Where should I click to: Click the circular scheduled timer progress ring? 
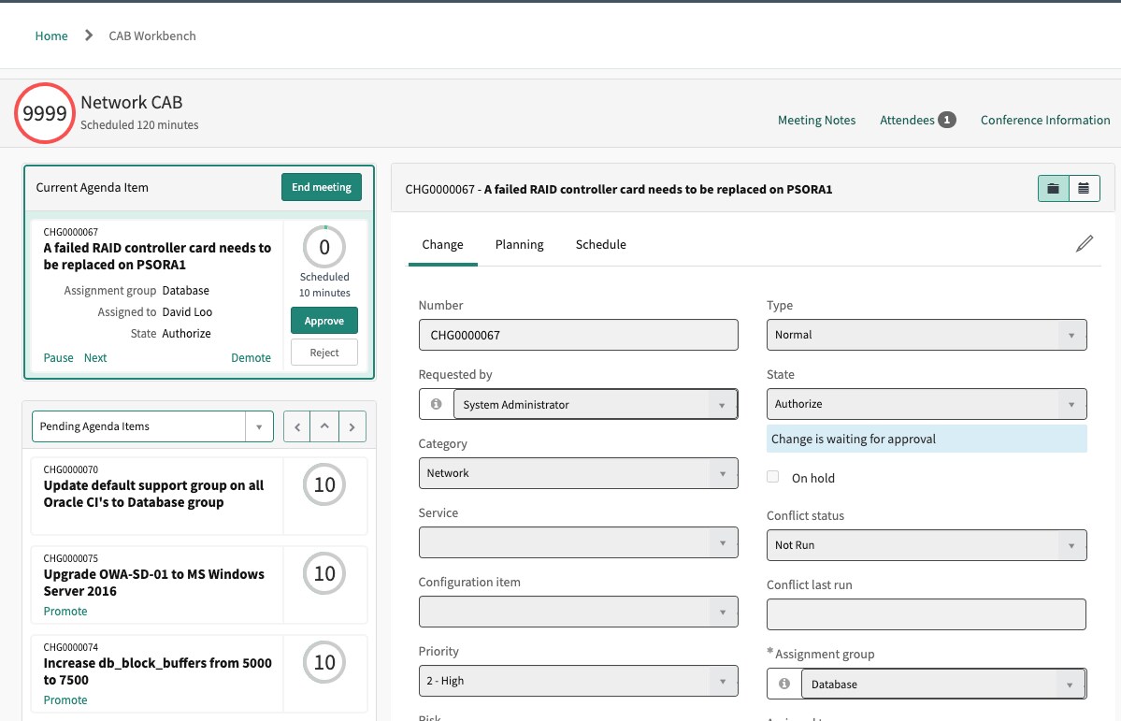[x=323, y=247]
